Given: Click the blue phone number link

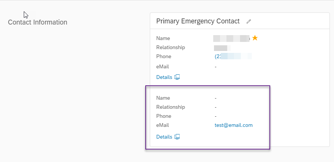Looking at the screenshot, I should tap(233, 56).
